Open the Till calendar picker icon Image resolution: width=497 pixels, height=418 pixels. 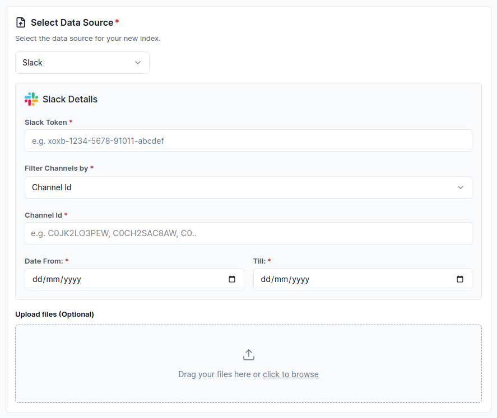coord(460,279)
